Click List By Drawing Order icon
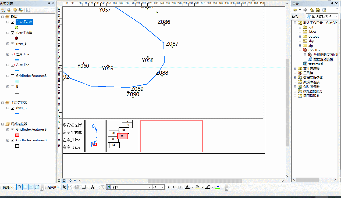This screenshot has height=198, width=341. [x=3, y=10]
